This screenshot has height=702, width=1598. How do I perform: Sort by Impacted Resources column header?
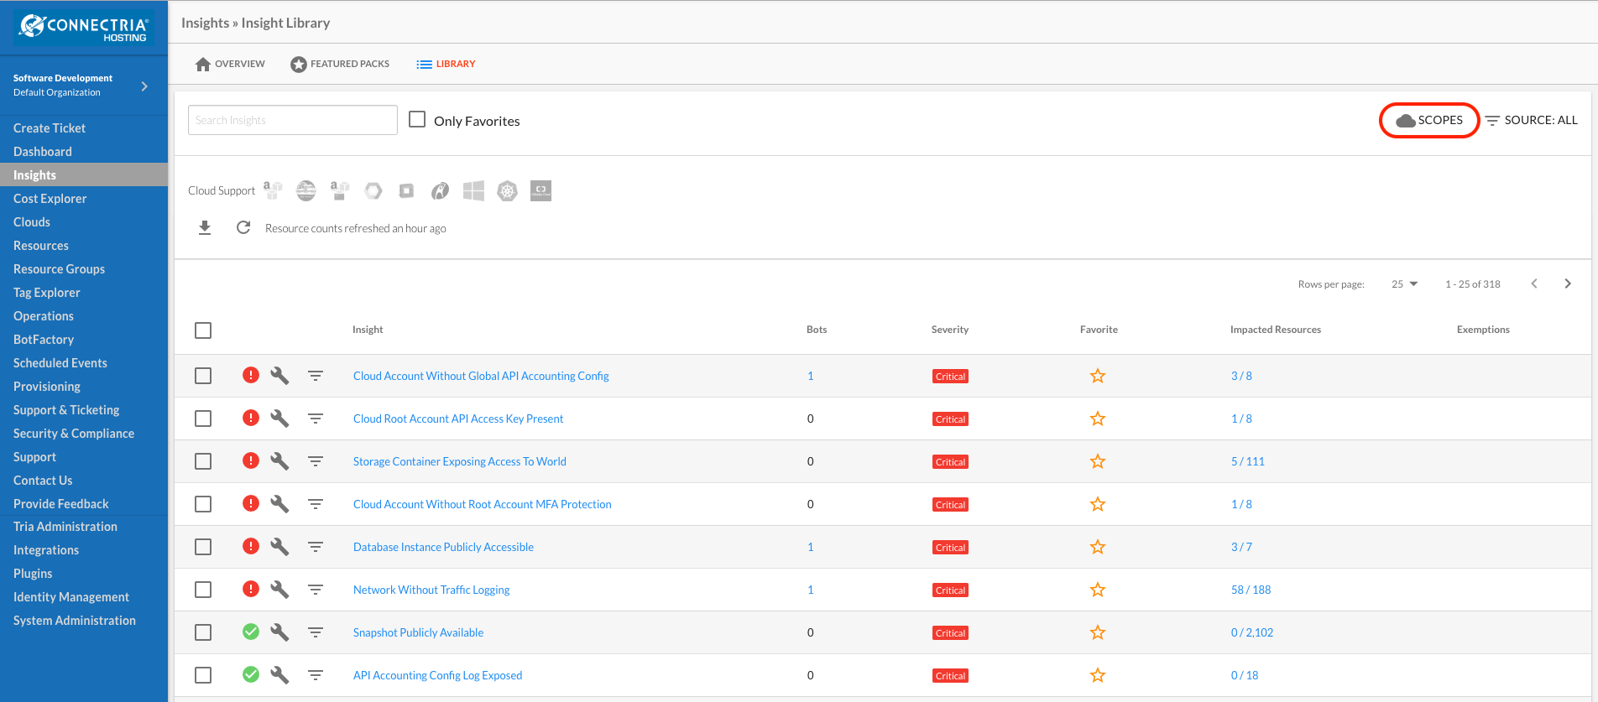(1275, 330)
